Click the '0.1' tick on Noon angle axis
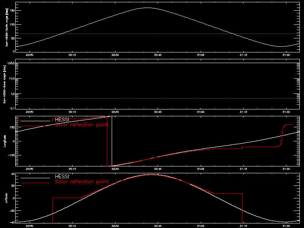The height and width of the screenshot is (228, 304). [x=12, y=108]
